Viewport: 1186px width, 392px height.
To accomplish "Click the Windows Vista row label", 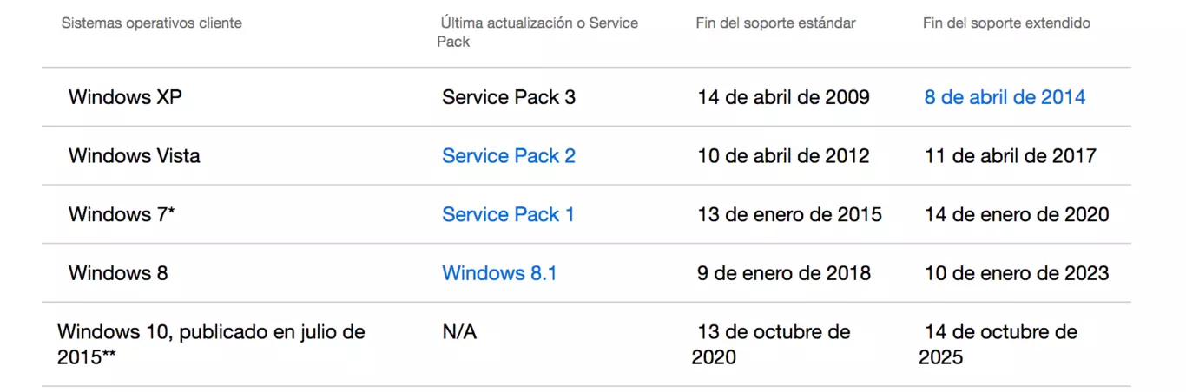I will pos(135,156).
